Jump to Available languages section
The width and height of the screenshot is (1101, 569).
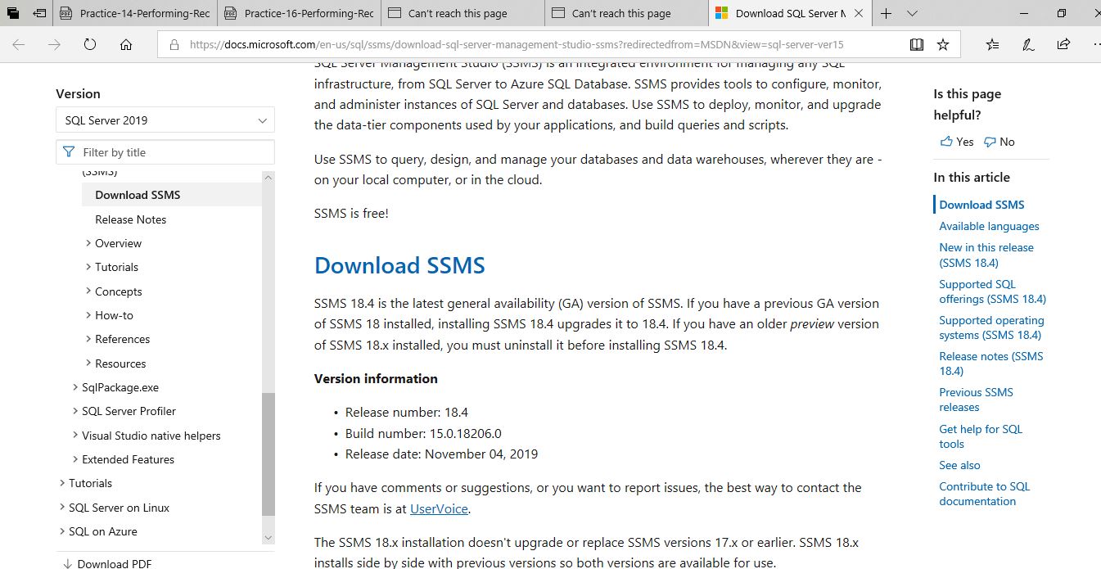point(989,226)
